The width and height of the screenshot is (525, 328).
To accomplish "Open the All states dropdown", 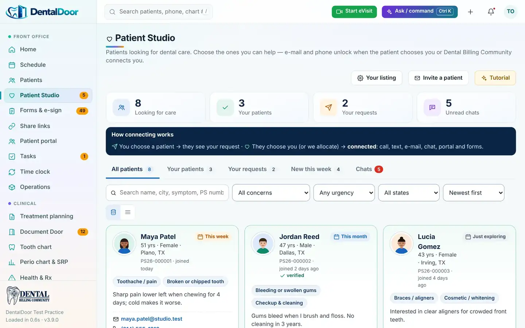I will (409, 193).
